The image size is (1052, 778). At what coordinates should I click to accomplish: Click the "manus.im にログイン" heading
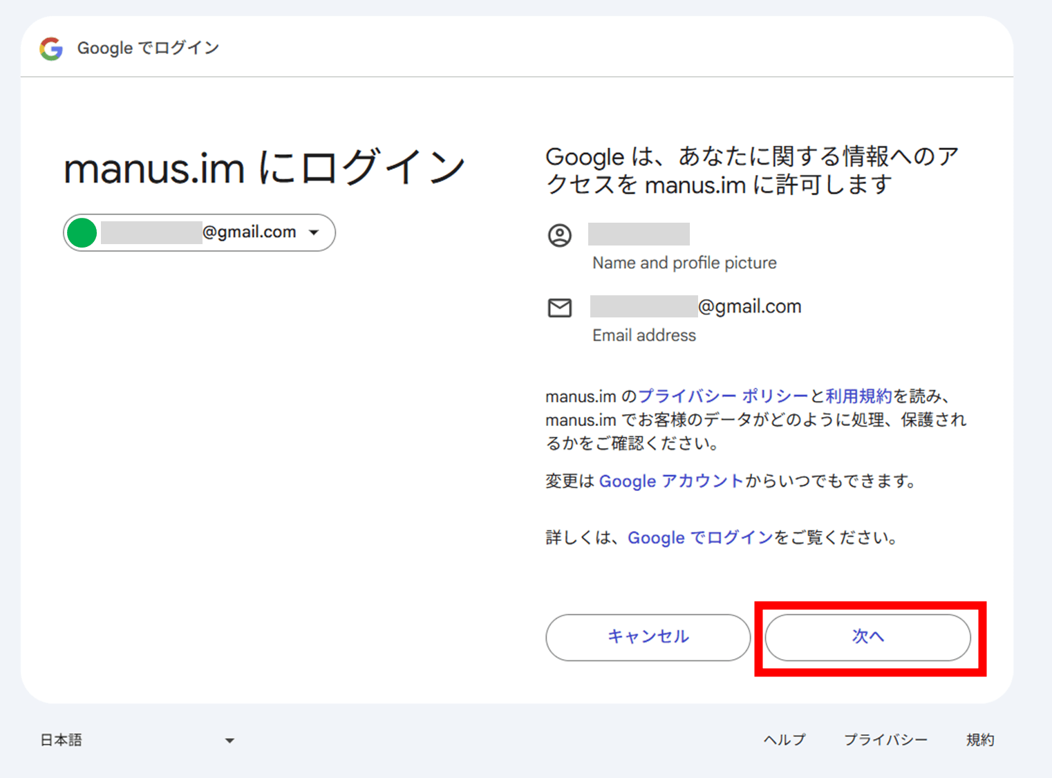tap(265, 168)
